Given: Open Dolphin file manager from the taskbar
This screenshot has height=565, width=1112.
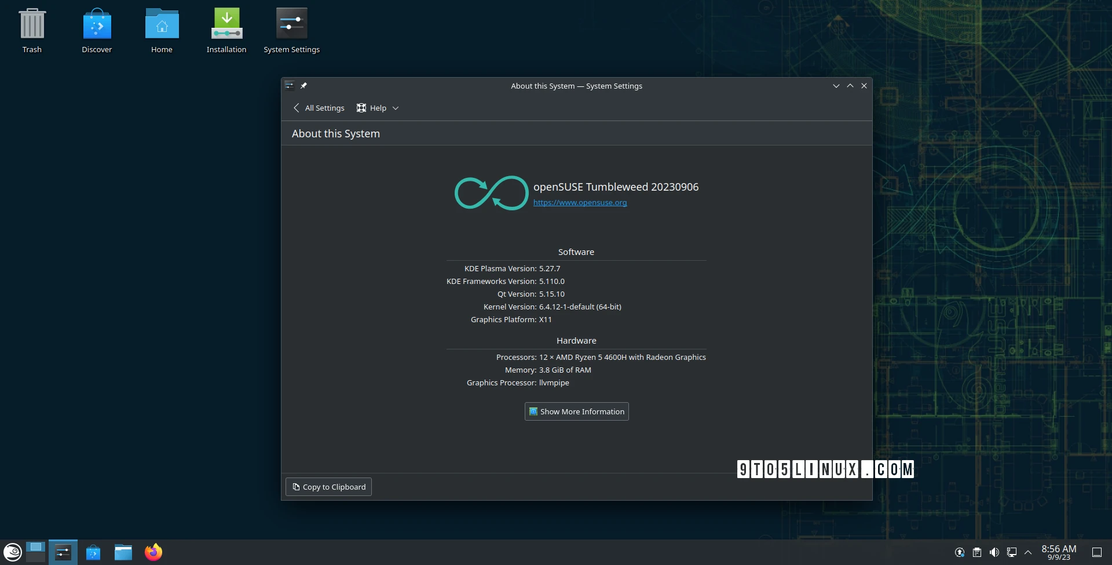Looking at the screenshot, I should 123,552.
